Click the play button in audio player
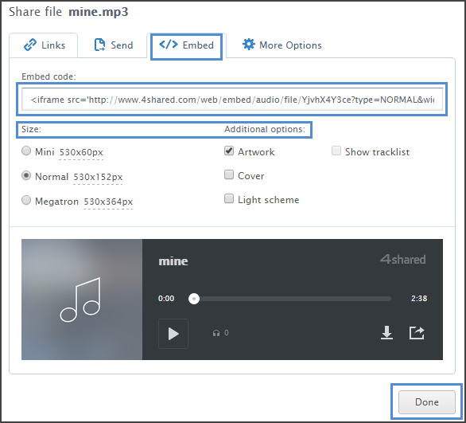This screenshot has width=466, height=423. (x=173, y=334)
